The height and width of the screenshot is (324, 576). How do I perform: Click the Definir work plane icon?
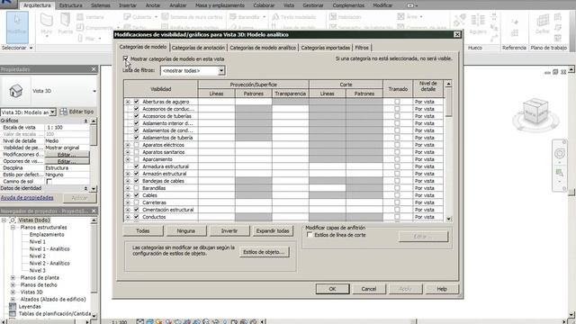pos(543,21)
